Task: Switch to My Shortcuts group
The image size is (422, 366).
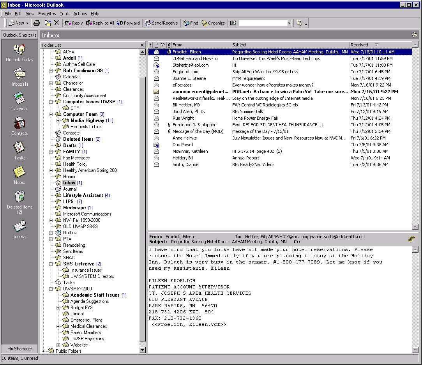Action: pos(19,349)
